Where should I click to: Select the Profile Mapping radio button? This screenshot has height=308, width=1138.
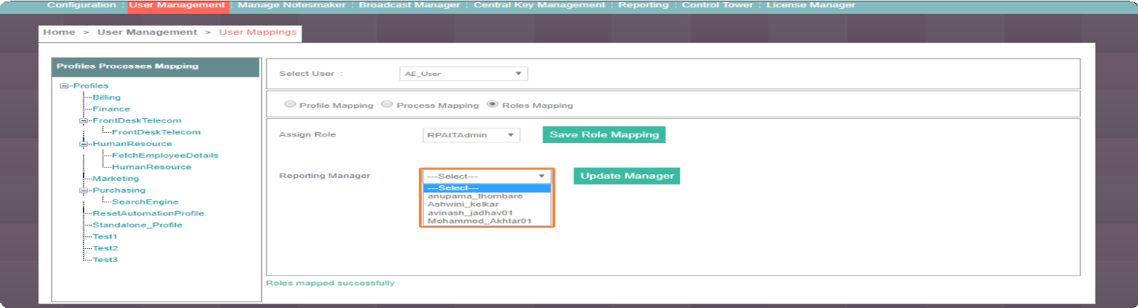click(x=290, y=104)
